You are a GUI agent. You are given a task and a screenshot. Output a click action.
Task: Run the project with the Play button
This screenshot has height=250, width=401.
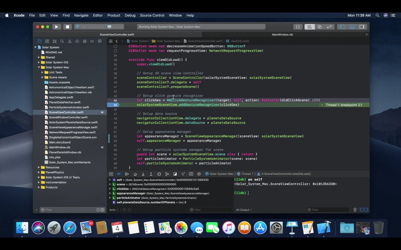[56, 27]
